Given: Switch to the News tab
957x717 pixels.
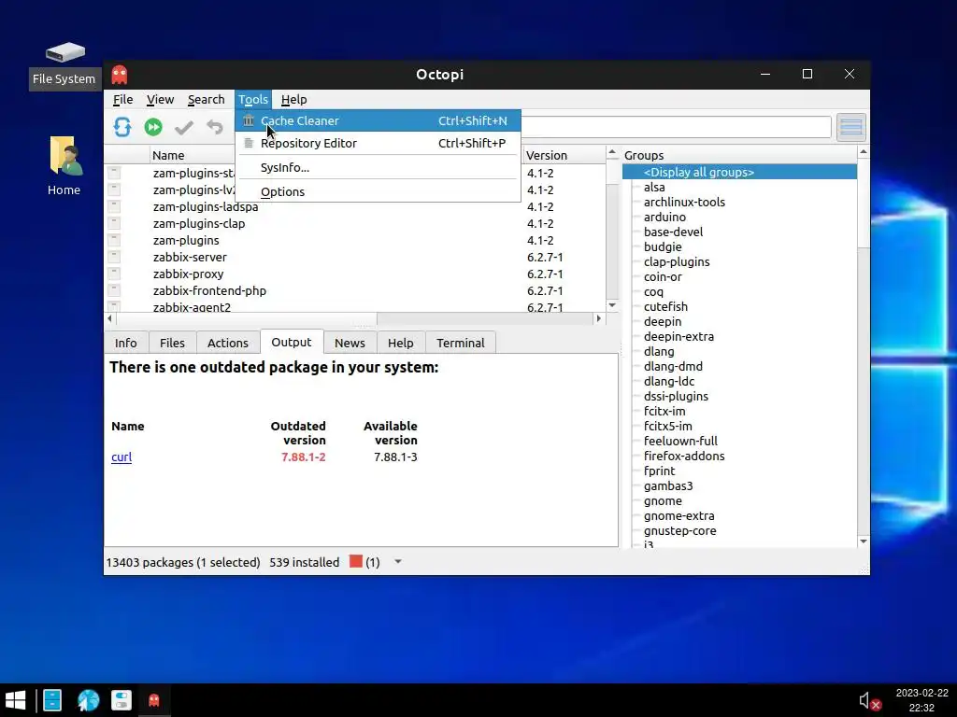Looking at the screenshot, I should click(x=350, y=343).
